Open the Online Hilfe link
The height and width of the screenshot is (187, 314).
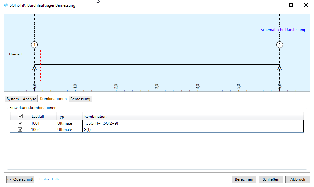click(49, 179)
